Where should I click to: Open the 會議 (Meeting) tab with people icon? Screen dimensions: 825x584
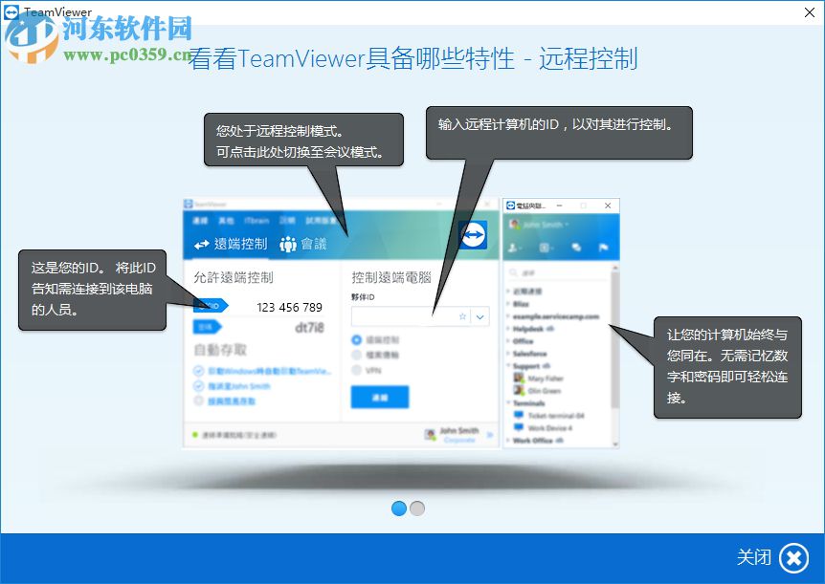tap(288, 244)
